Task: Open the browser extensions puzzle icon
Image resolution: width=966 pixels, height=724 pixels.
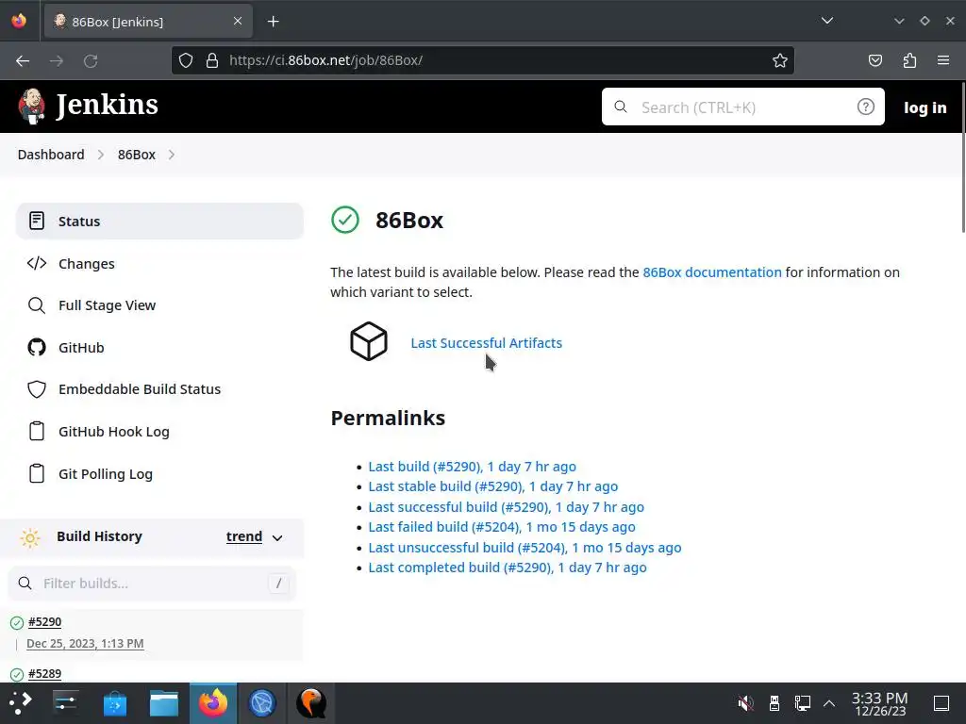Action: [909, 60]
